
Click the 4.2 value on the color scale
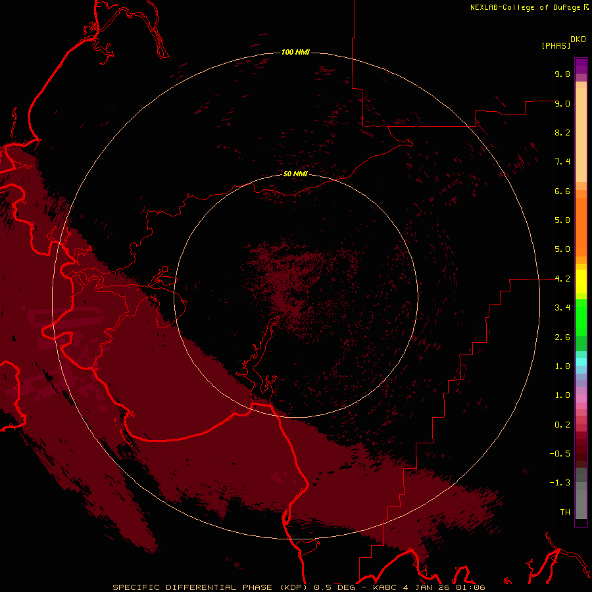pyautogui.click(x=562, y=279)
